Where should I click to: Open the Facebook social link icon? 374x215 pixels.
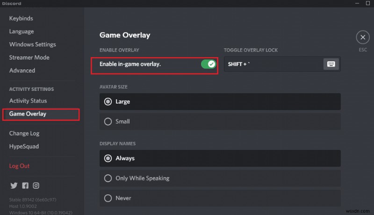pyautogui.click(x=25, y=185)
